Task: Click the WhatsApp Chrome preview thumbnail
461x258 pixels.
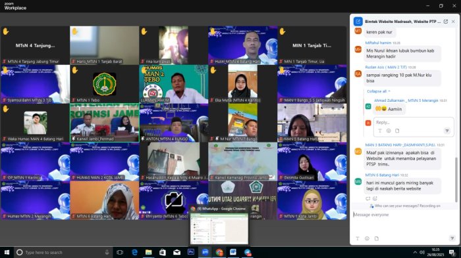Action: tap(219, 228)
